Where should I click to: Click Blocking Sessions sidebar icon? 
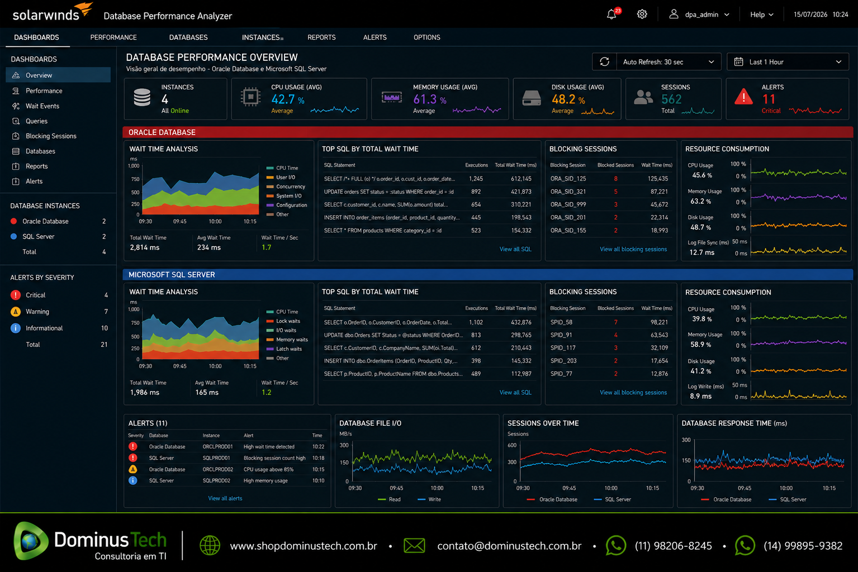click(x=16, y=136)
